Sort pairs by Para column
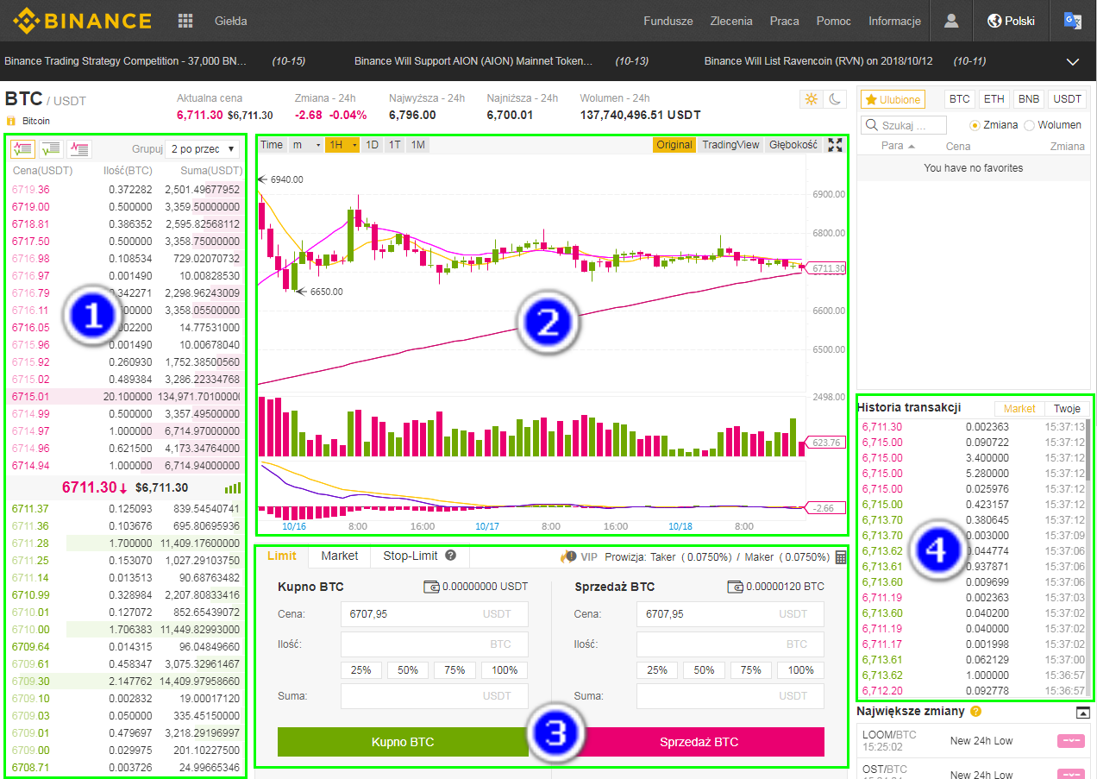 click(x=897, y=147)
